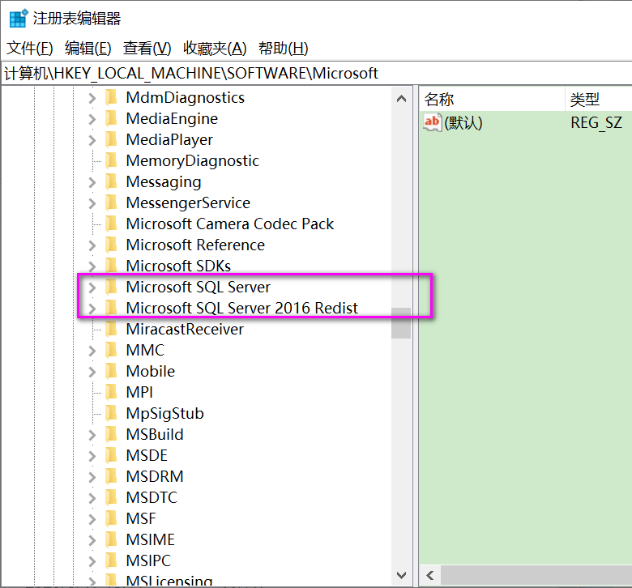
Task: Open the 编辑(E) menu
Action: click(88, 49)
